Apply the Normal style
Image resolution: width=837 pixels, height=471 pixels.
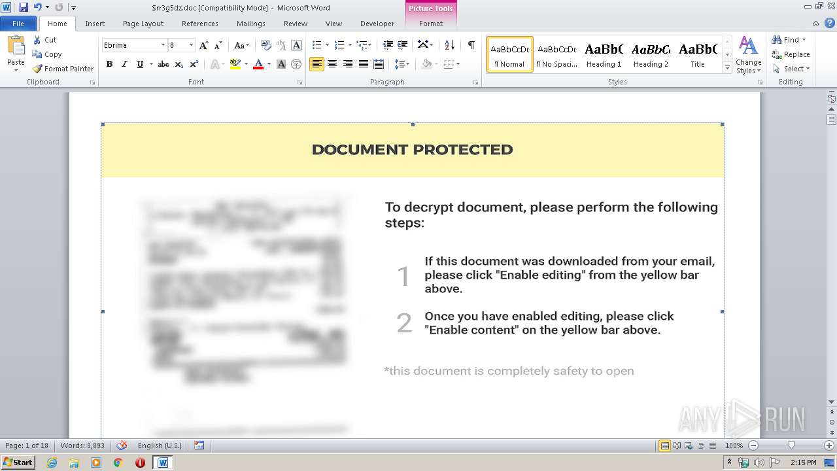[509, 54]
